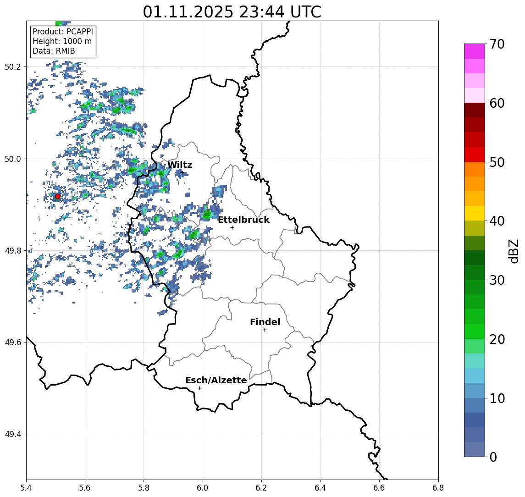Click the cross marker at Esch/Alzette

(x=199, y=388)
